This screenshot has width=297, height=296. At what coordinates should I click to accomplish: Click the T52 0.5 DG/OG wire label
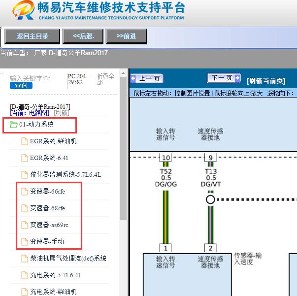pos(166,178)
